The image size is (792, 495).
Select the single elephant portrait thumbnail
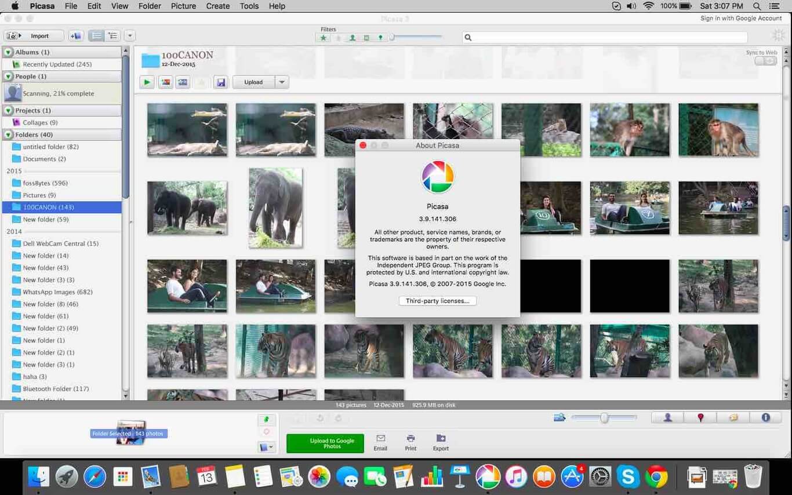pos(275,208)
